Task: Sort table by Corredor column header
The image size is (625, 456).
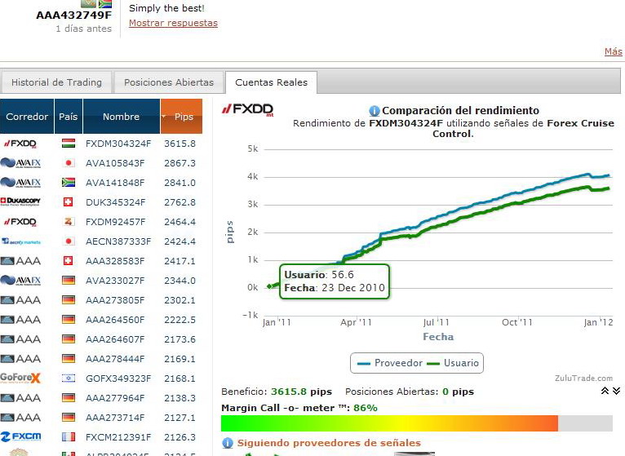Action: (27, 117)
